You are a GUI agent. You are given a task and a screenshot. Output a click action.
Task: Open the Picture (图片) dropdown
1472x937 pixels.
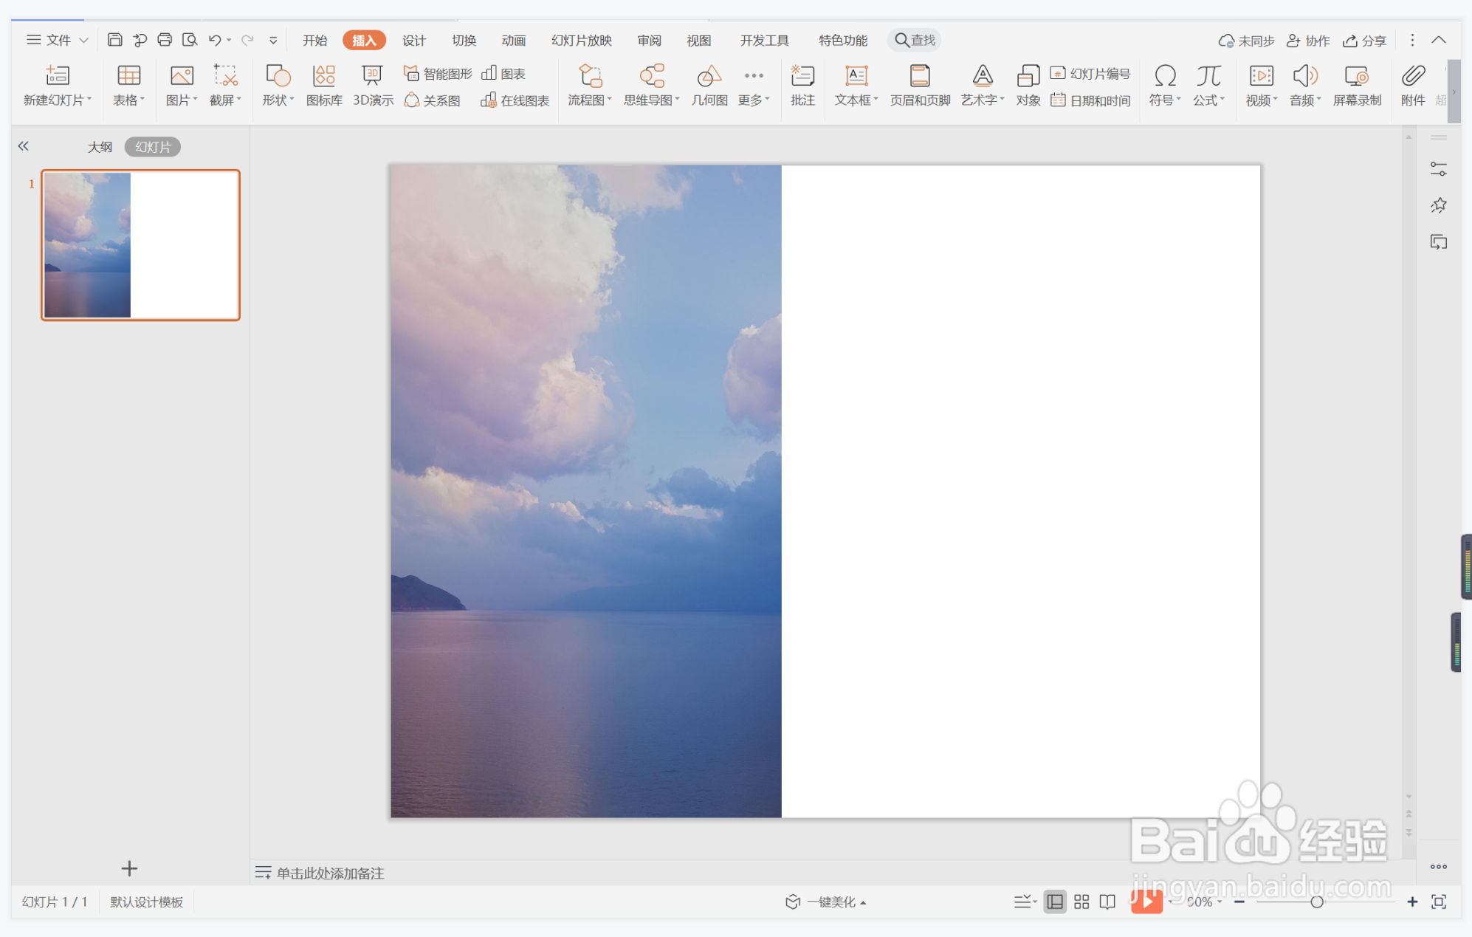[x=182, y=100]
